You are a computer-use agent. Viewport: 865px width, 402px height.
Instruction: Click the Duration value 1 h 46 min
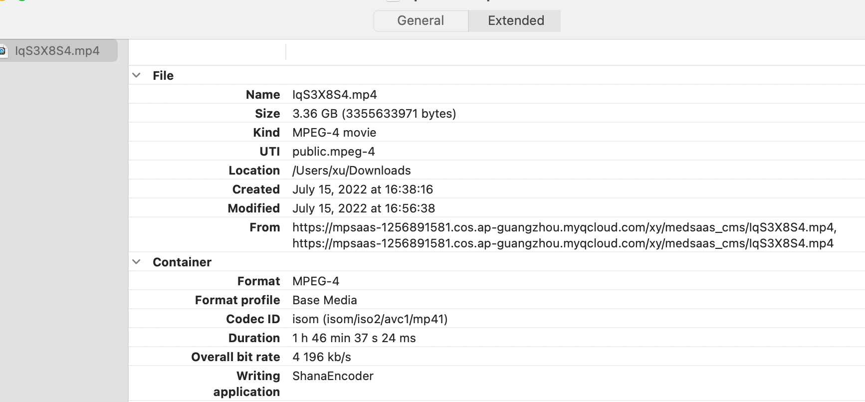354,338
